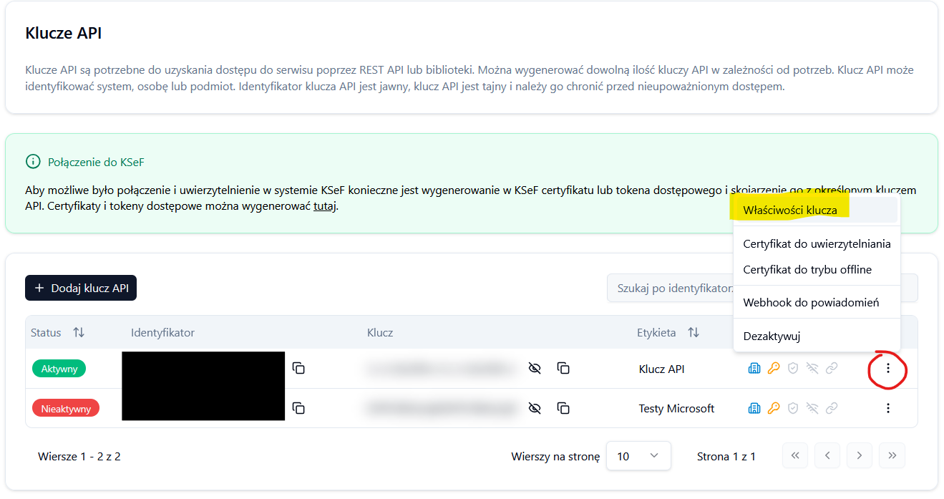944x499 pixels.
Task: Choose Dezaktywuj from context menu
Action: [x=816, y=336]
